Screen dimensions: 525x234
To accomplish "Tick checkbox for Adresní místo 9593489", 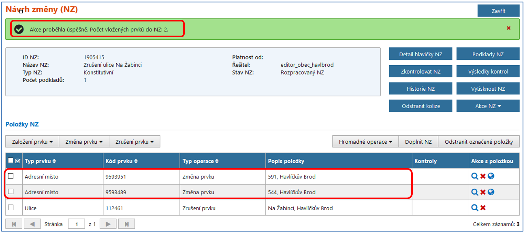I will click(11, 192).
